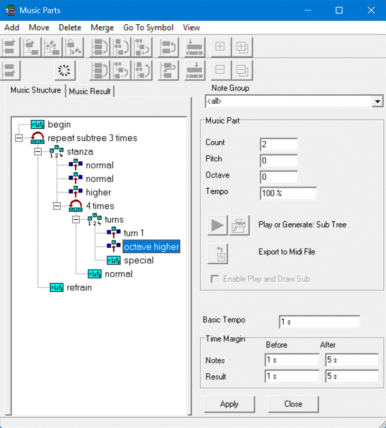
Task: Switch to the Music Result tab
Action: pyautogui.click(x=90, y=91)
